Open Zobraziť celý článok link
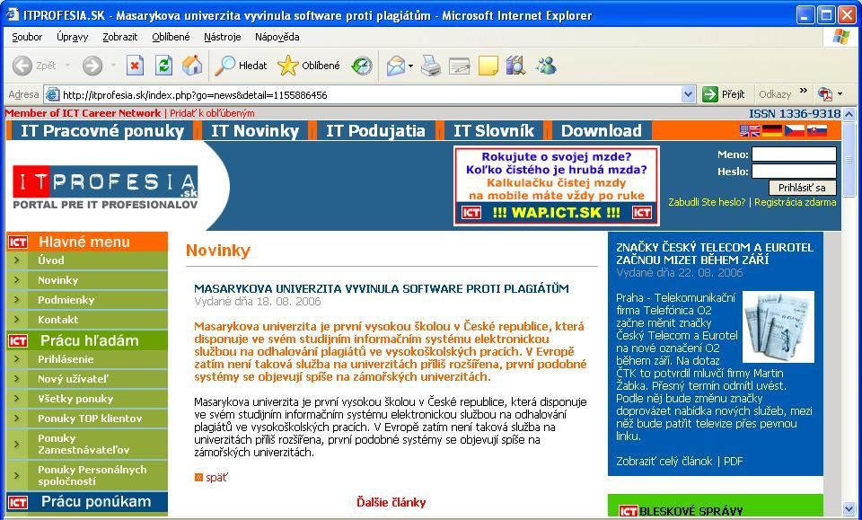 (664, 462)
